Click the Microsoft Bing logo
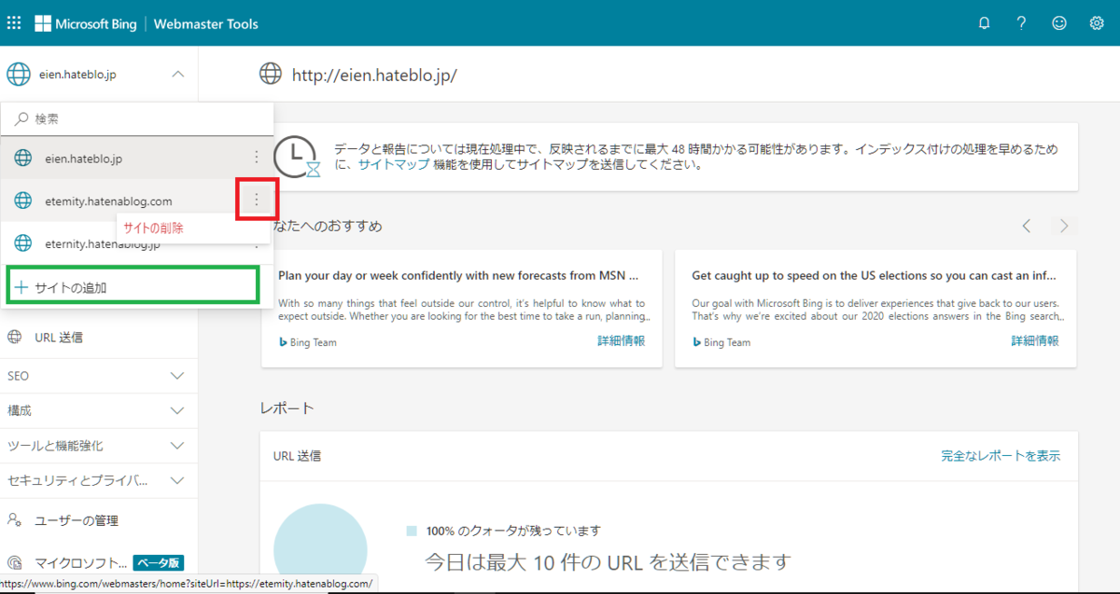The image size is (1120, 594). tap(87, 23)
